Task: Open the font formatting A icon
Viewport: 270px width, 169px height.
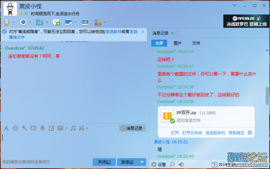Action: pyautogui.click(x=6, y=128)
